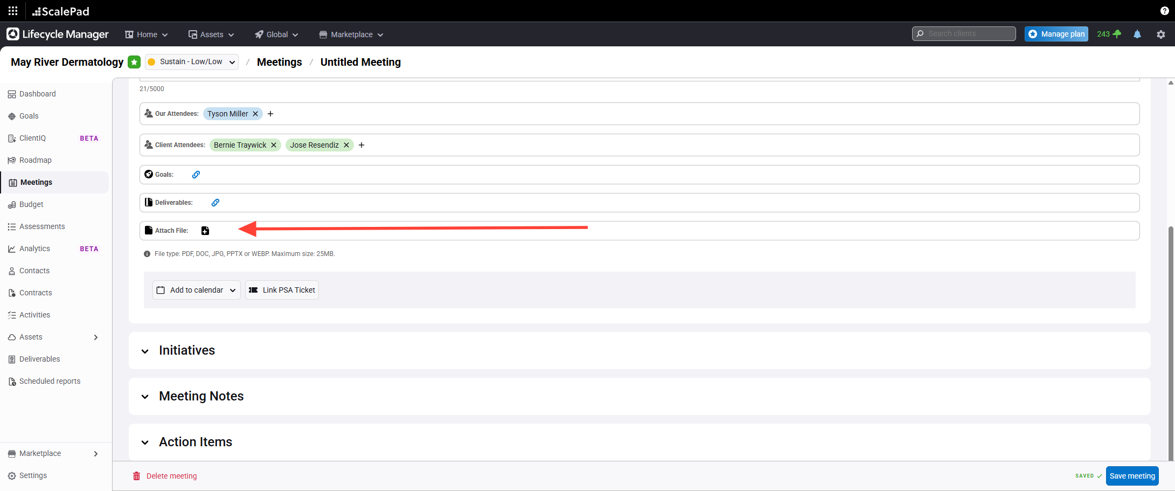The height and width of the screenshot is (491, 1175).
Task: Click the Search clients input field
Action: (x=968, y=33)
